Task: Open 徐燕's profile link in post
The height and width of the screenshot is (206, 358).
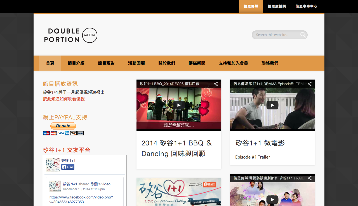Action: (x=94, y=184)
